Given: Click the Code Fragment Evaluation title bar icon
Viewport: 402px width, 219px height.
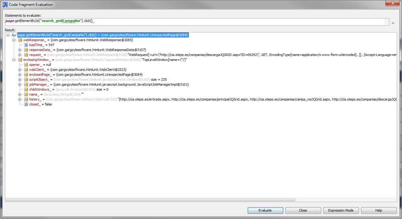Looking at the screenshot, I should click(x=5, y=5).
